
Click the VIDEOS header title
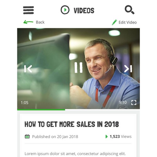click(84, 10)
